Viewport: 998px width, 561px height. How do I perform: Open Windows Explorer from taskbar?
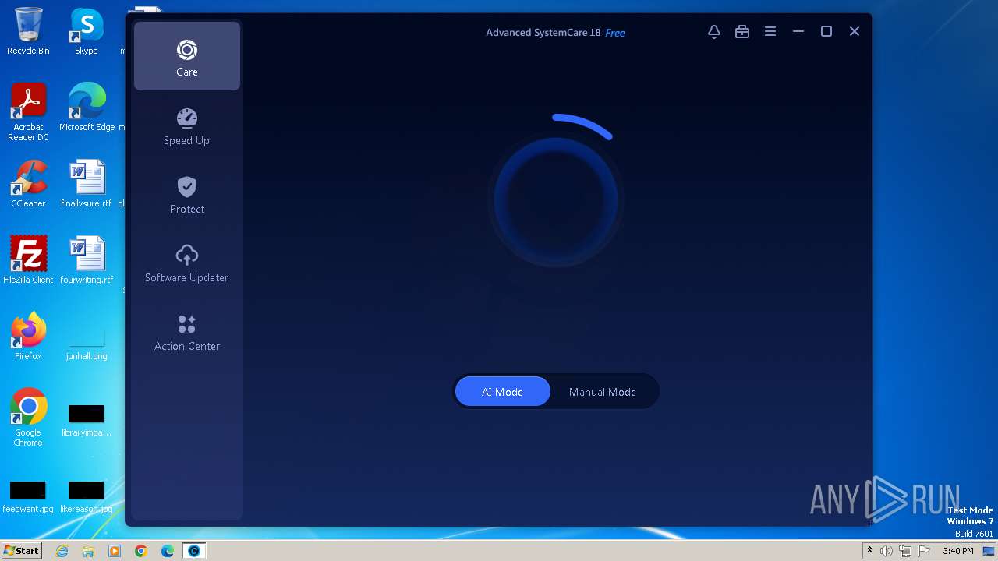click(88, 551)
